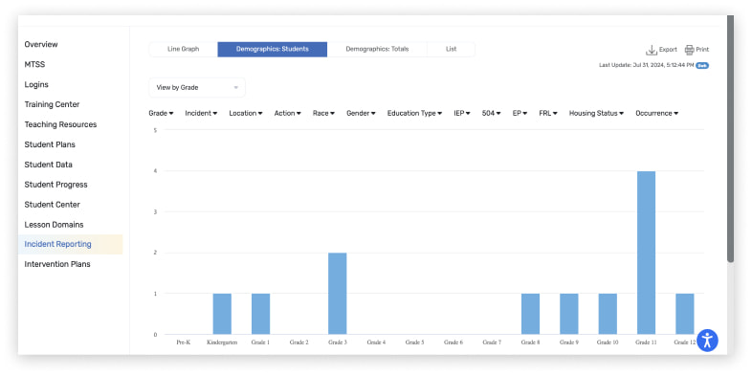The image size is (752, 375).
Task: Expand the Incident filter dropdown
Action: [x=201, y=114]
